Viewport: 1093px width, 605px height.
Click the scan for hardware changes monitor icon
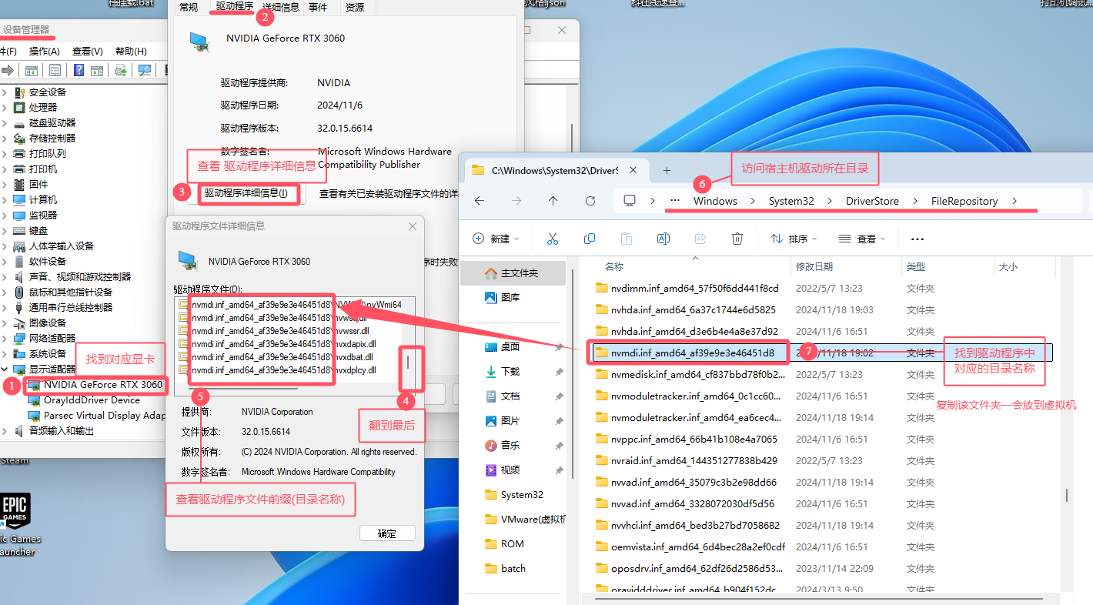click(x=145, y=71)
